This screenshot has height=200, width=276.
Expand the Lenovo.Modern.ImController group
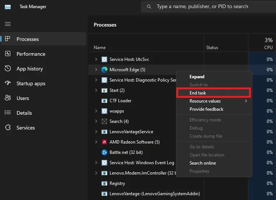point(96,173)
